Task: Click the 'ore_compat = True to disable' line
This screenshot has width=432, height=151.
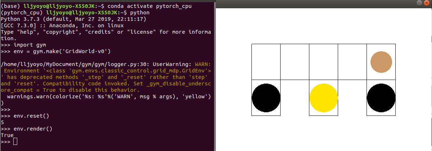Action: (x=70, y=90)
